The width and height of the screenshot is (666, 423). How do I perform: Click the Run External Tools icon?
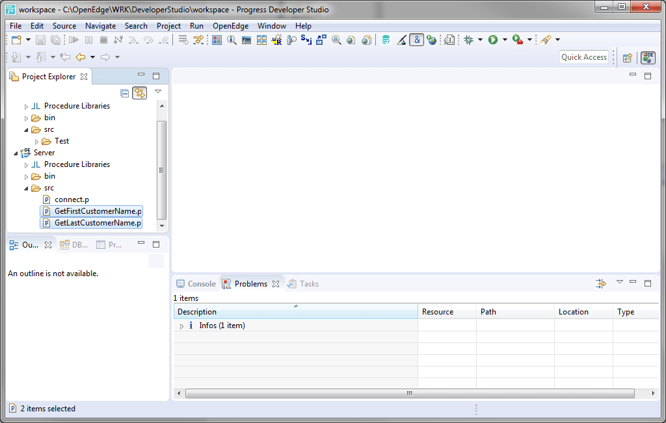point(517,40)
